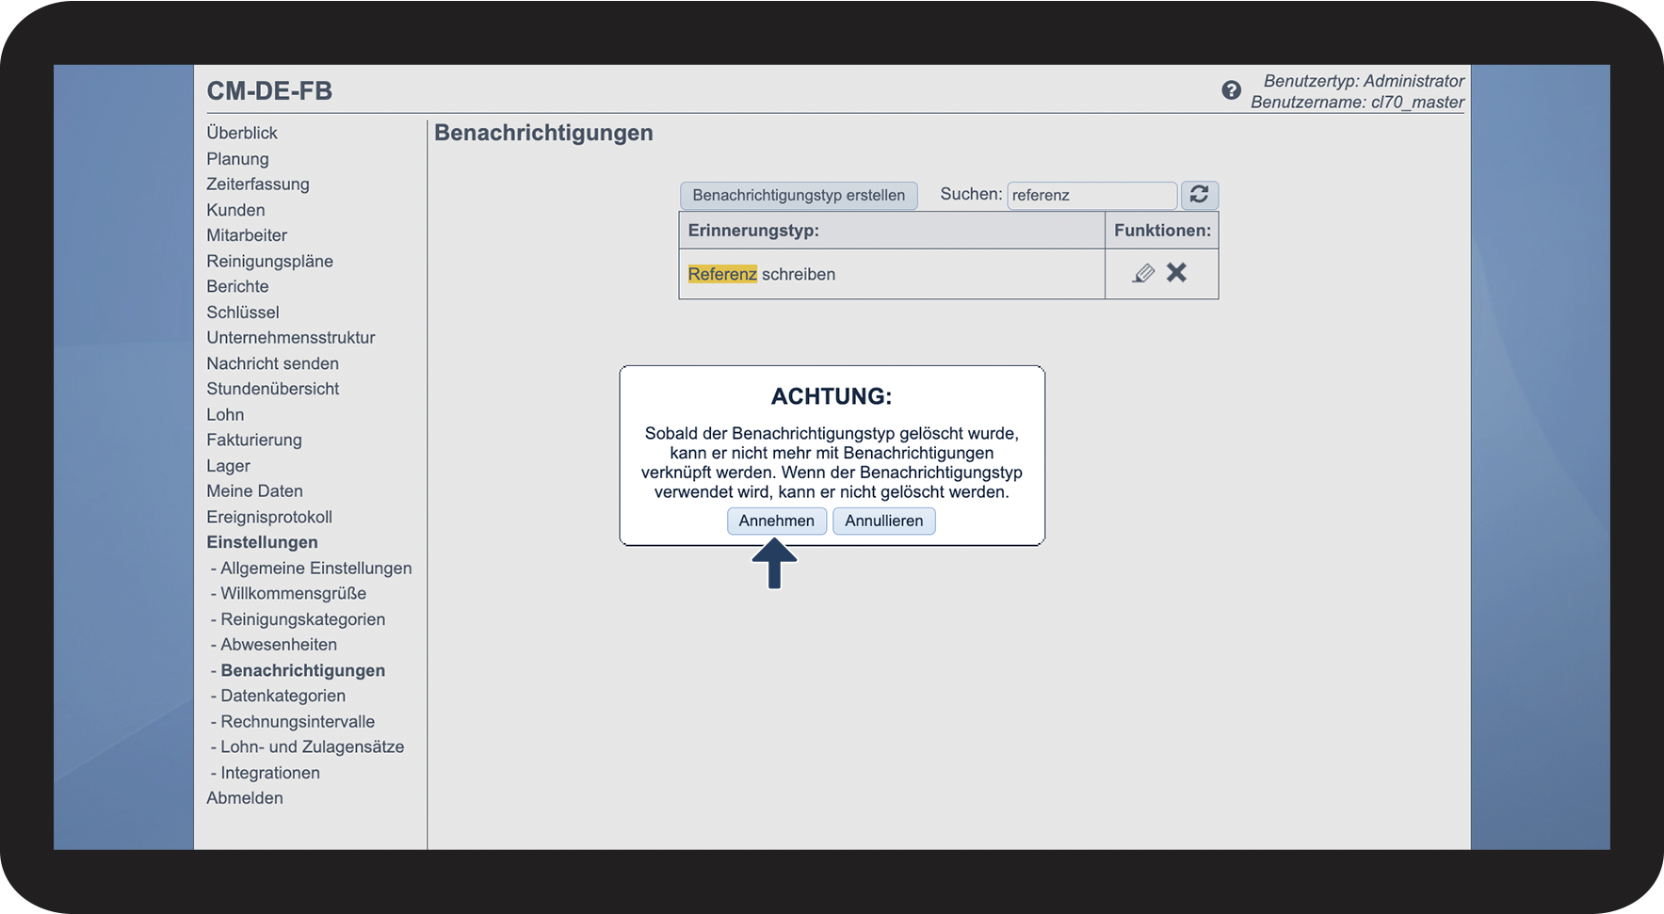Viewport: 1664px width, 914px height.
Task: Go to Planung in the sidebar
Action: click(x=237, y=159)
